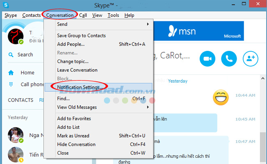This screenshot has width=267, height=164.
Task: Click the Skype logo in title bar
Action: pos(6,5)
